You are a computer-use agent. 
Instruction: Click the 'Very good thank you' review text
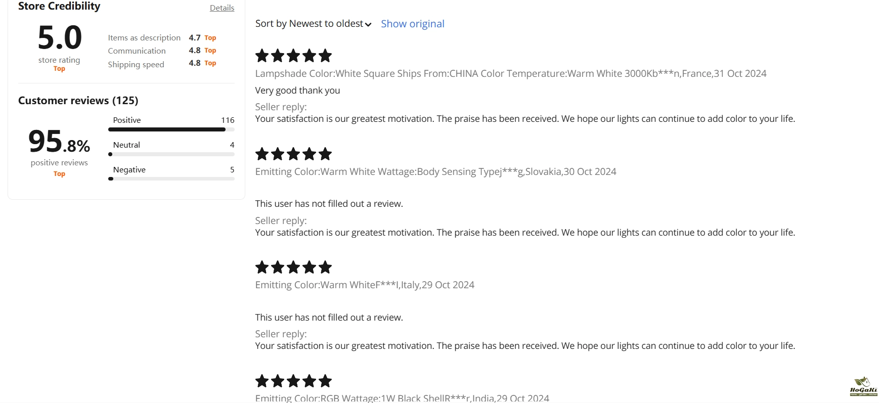pyautogui.click(x=297, y=91)
